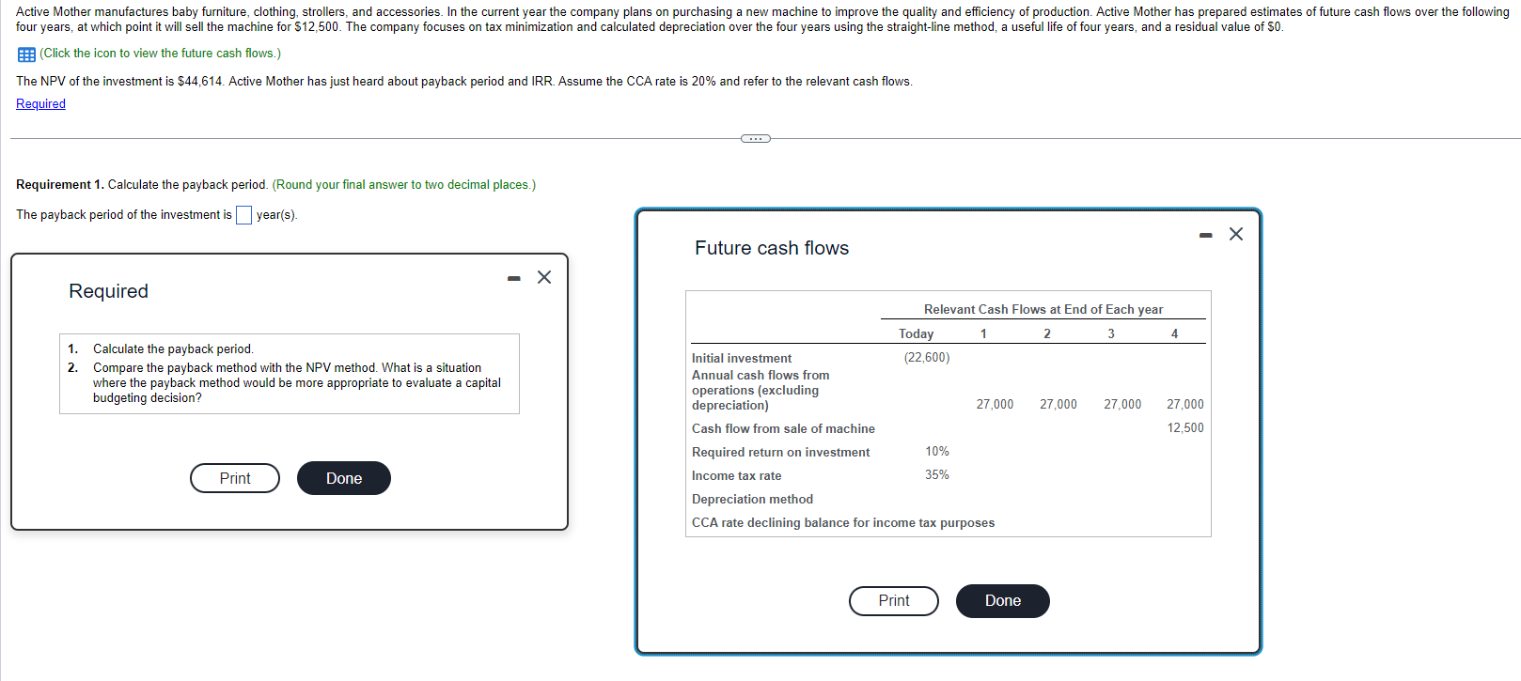Click the "Requirement 1." bold label
Screen dimensions: 1521x681
(60, 185)
